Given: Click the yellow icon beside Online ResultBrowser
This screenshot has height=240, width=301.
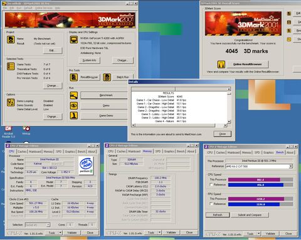Looking at the screenshot, I should pos(221,64).
